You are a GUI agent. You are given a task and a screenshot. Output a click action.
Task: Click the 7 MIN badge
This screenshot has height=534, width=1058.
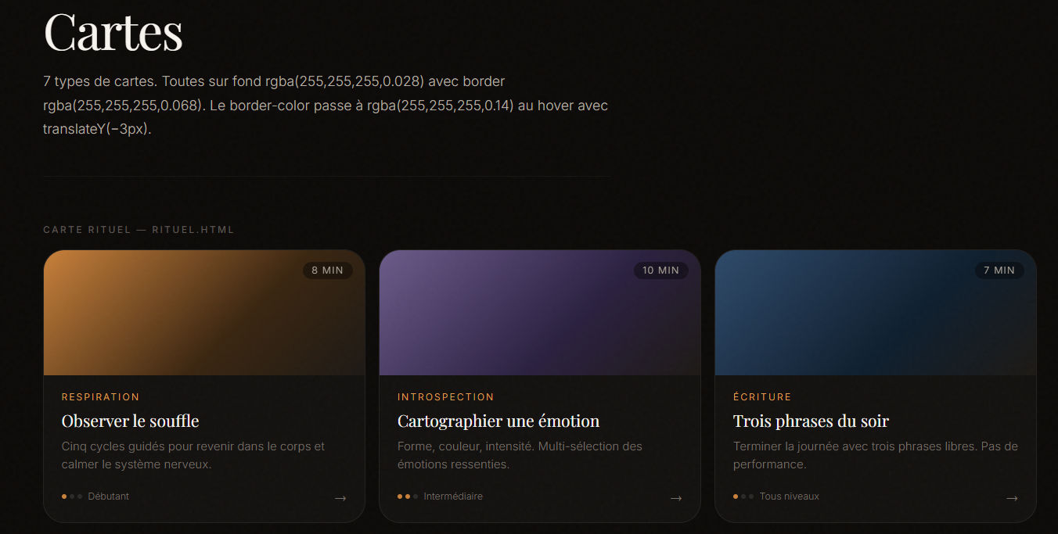999,271
